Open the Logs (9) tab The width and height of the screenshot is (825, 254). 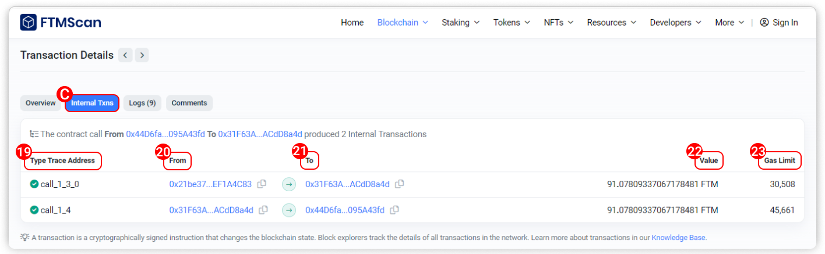[142, 103]
